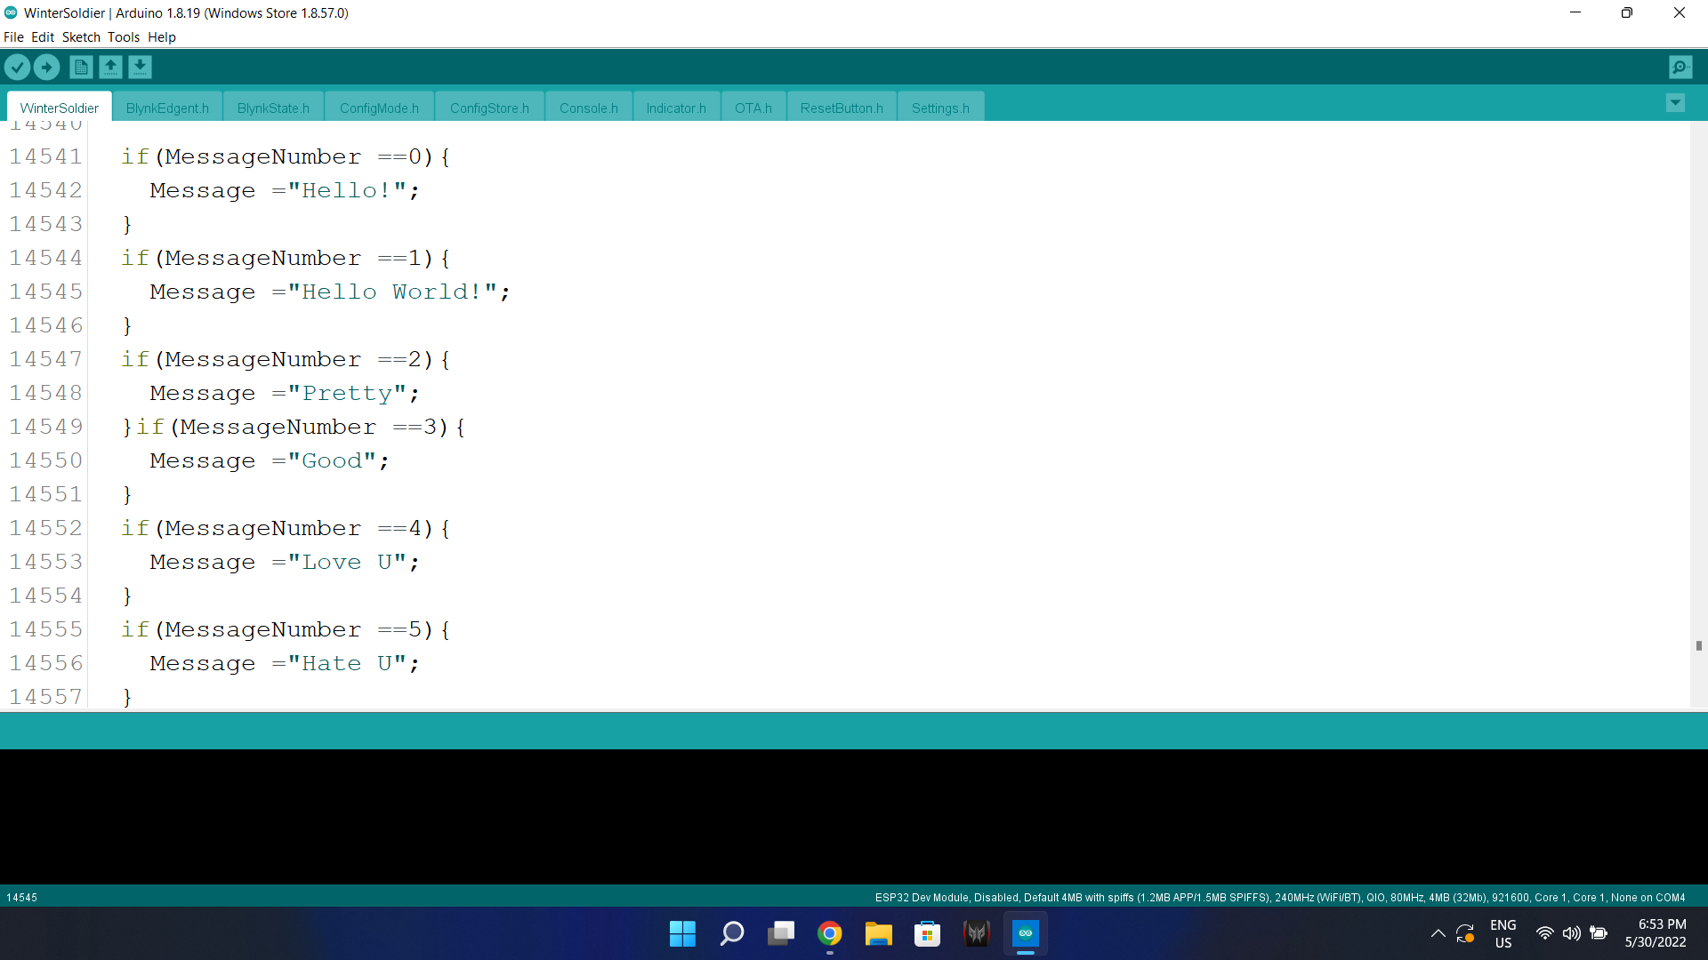The image size is (1708, 960).
Task: Open a sketch using the Open (up arrow) icon
Action: coord(110,67)
